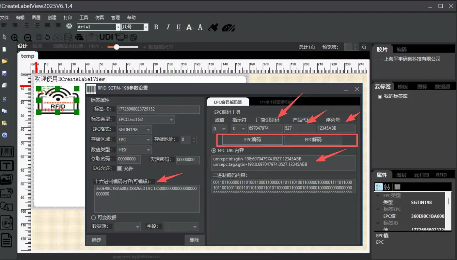
Task: Select the 可变数据 radio button
Action: pyautogui.click(x=93, y=218)
